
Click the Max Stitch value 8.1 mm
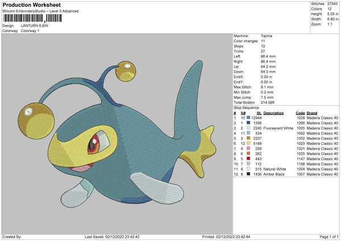point(267,87)
